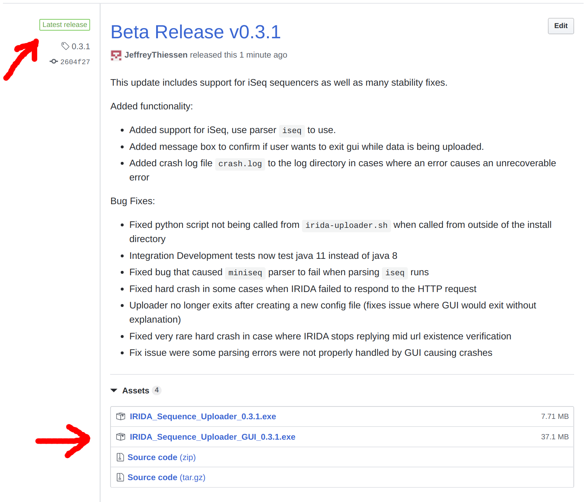Open the 0.3.1 tag link

coord(81,46)
